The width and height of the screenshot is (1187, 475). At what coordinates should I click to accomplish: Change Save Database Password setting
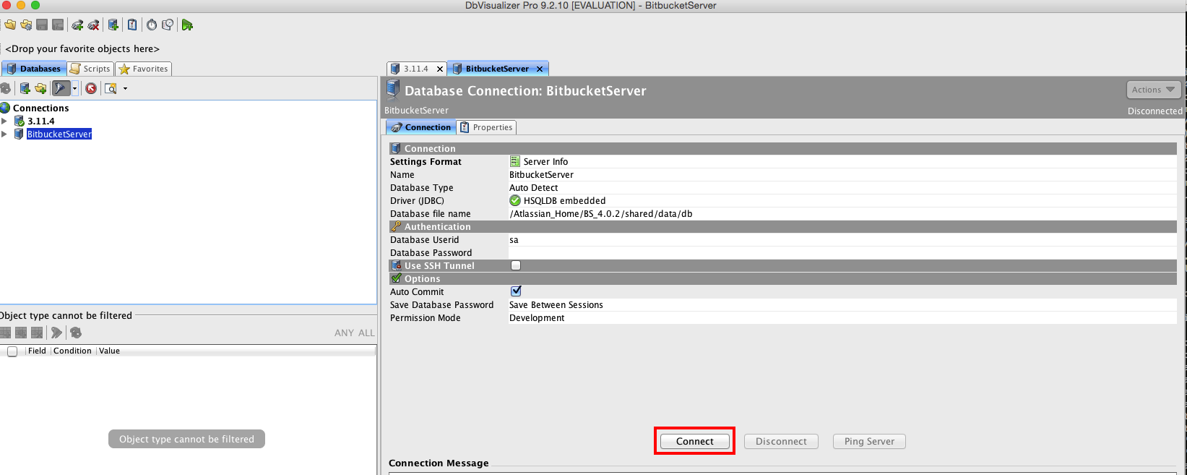point(842,304)
